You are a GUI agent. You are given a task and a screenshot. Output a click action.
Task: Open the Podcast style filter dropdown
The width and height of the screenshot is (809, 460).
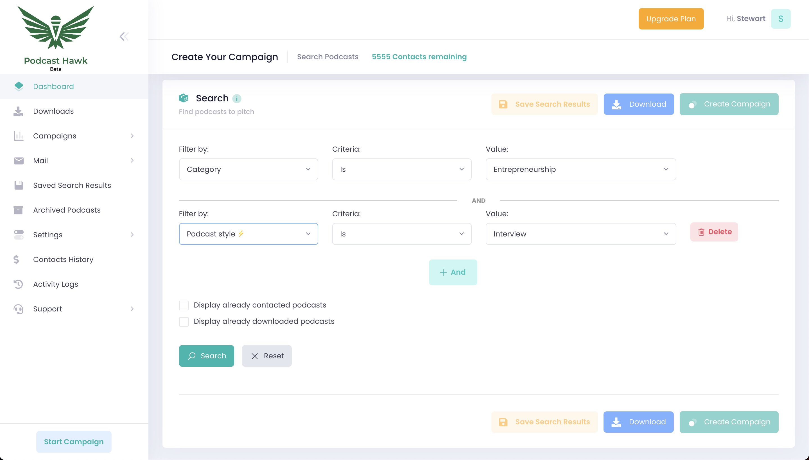pyautogui.click(x=248, y=234)
